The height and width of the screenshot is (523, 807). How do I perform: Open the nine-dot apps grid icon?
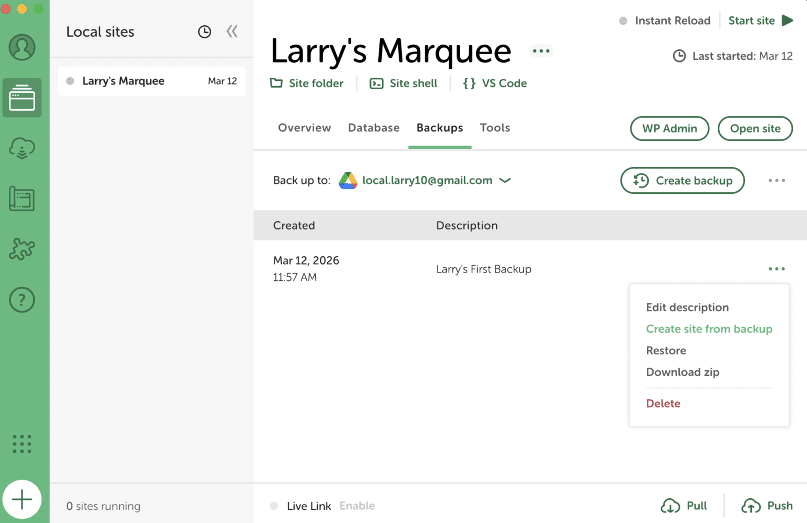coord(22,444)
